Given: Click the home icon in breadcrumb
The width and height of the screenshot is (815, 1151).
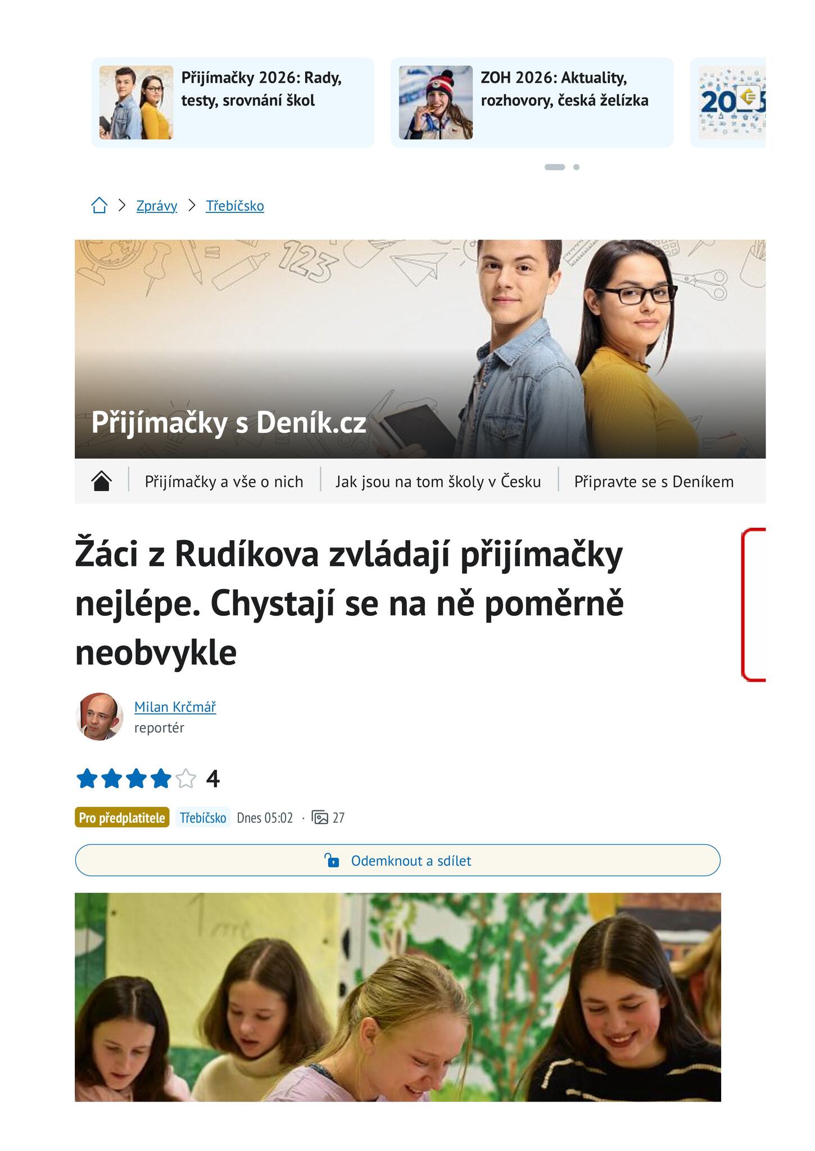Looking at the screenshot, I should [x=99, y=206].
